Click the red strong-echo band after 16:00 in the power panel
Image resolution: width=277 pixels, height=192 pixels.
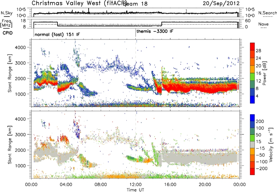203,88
